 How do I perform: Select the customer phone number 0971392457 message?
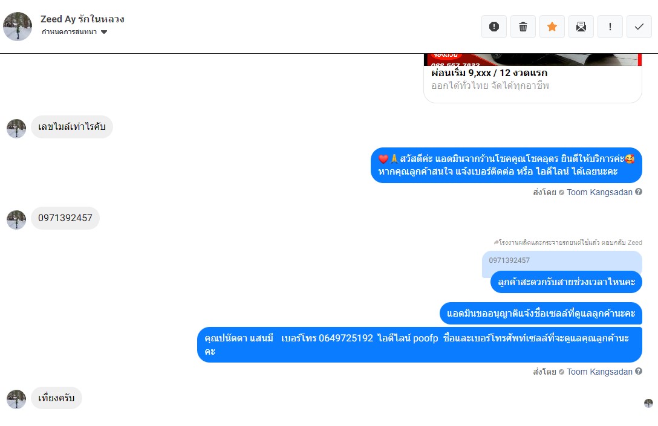pyautogui.click(x=65, y=218)
